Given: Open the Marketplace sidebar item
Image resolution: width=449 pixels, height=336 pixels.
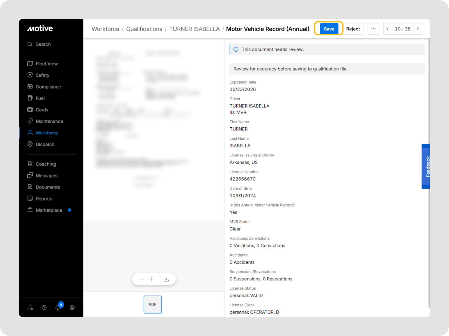Looking at the screenshot, I should tap(49, 210).
